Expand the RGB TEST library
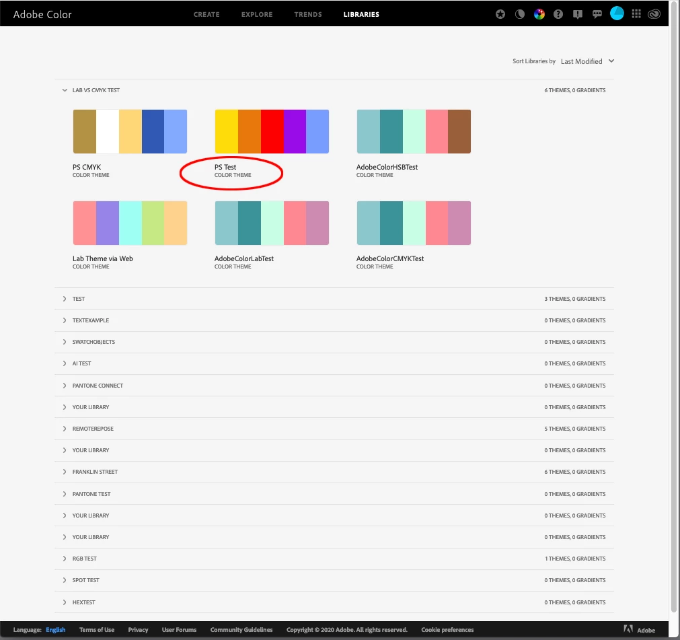The height and width of the screenshot is (640, 680). tap(65, 559)
